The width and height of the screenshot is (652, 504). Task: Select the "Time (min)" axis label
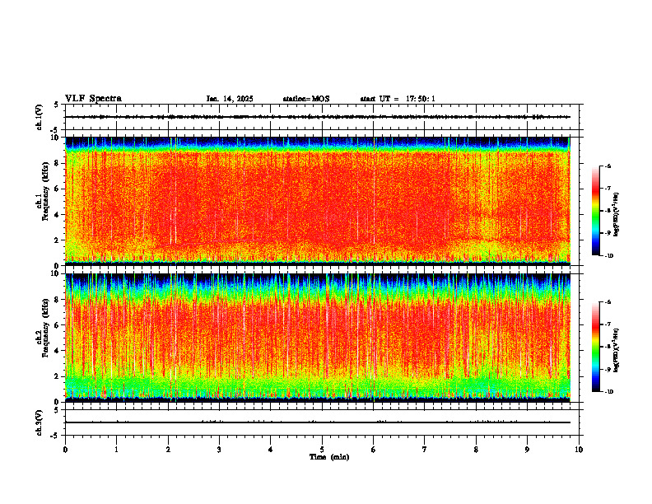pos(329,457)
